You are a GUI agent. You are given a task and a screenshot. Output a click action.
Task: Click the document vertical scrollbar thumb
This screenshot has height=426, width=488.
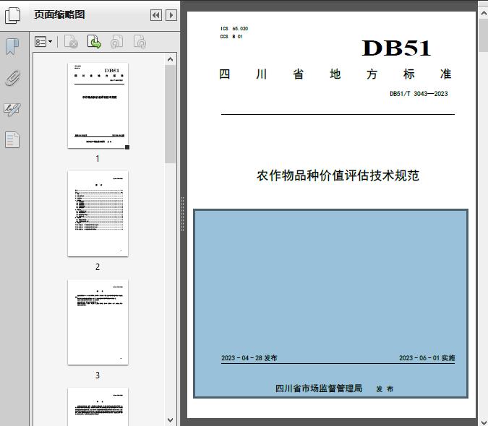(484, 35)
